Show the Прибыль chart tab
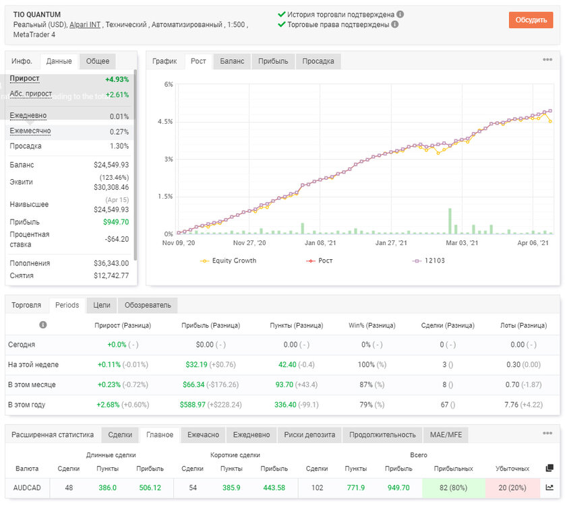This screenshot has width=565, height=505. pos(273,61)
